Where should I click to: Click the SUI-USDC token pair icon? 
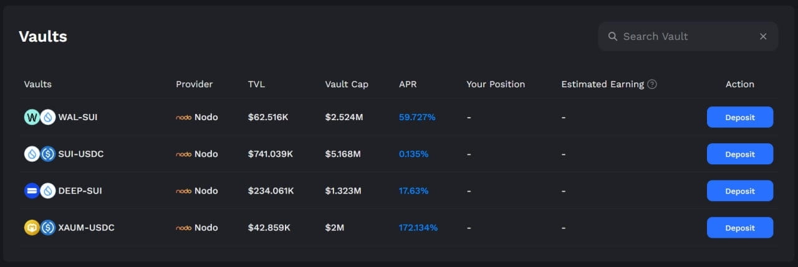40,154
